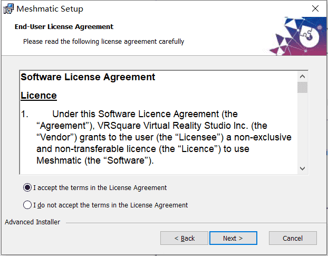Close the Meshmatic Setup window
The image size is (328, 256).
tap(315, 8)
